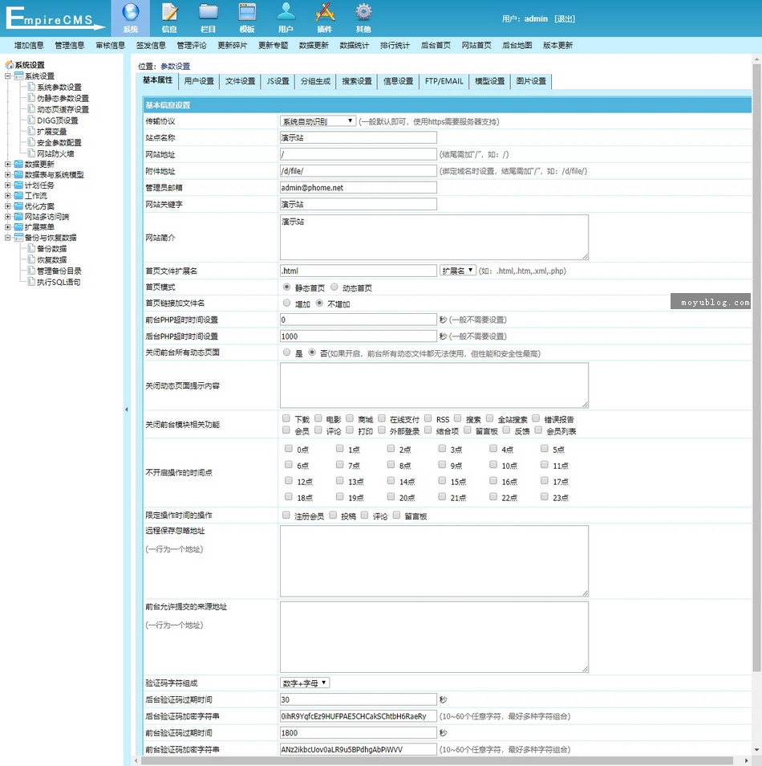Check the RSS module checkbox
The height and width of the screenshot is (766, 762).
428,418
